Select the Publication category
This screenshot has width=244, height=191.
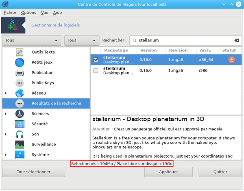pos(42,73)
